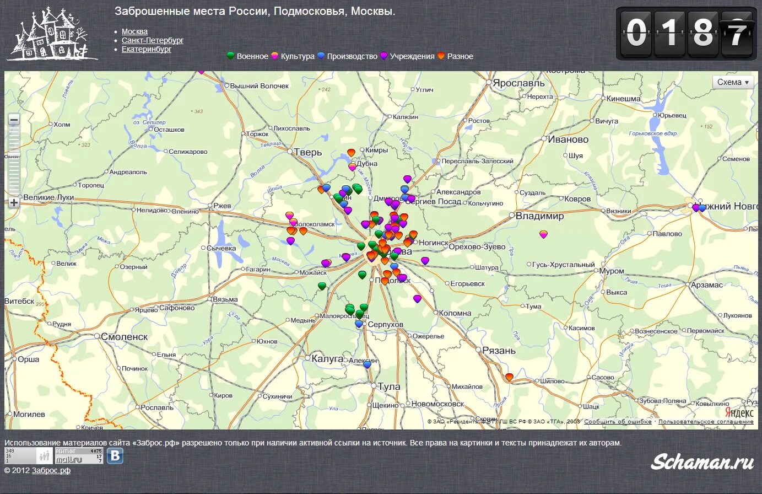The image size is (762, 494).
Task: Open the Schaman.ru logo link
Action: click(702, 462)
